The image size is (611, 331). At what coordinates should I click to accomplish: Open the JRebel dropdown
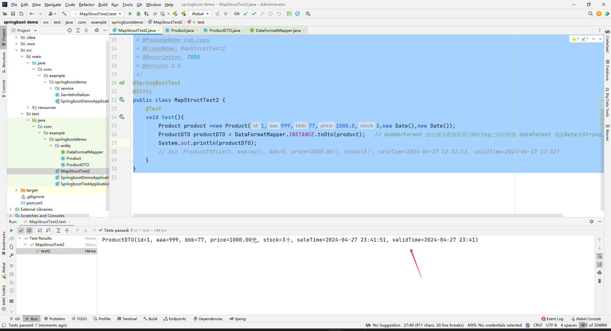208,14
